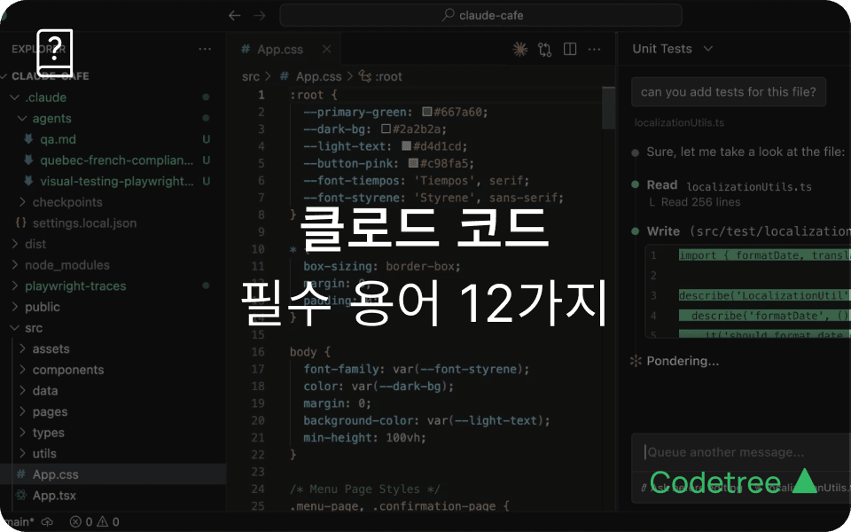851x532 pixels.
Task: Click sync changes cloud icon
Action: [47, 522]
